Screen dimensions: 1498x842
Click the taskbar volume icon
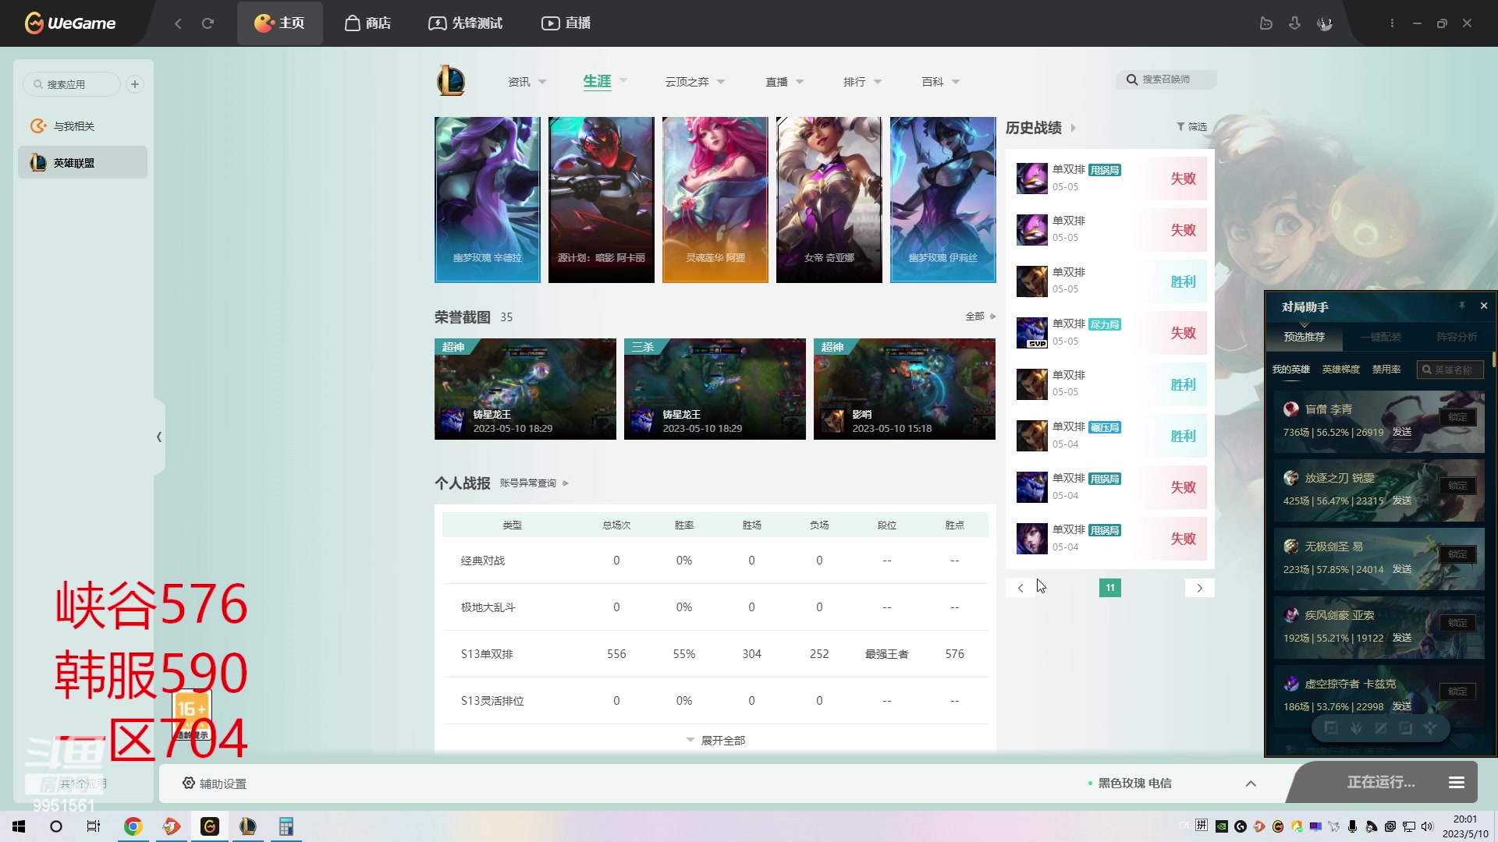click(1428, 826)
